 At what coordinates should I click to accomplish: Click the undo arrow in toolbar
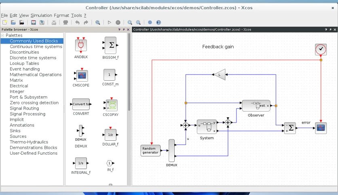click(77, 22)
